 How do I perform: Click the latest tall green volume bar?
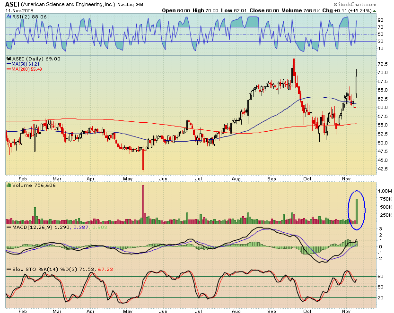coord(357,211)
